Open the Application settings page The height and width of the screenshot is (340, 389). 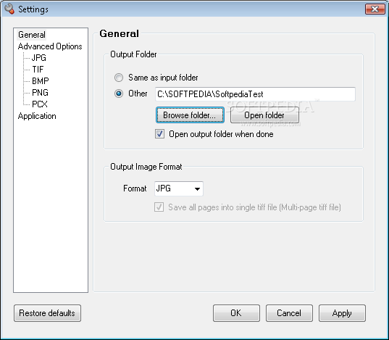tap(37, 116)
